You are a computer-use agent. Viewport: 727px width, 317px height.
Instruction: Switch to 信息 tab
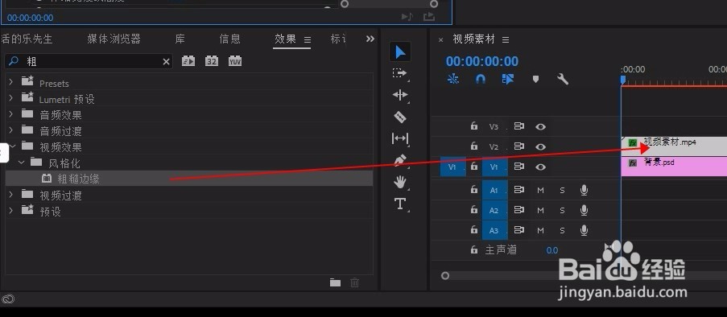[x=230, y=39]
